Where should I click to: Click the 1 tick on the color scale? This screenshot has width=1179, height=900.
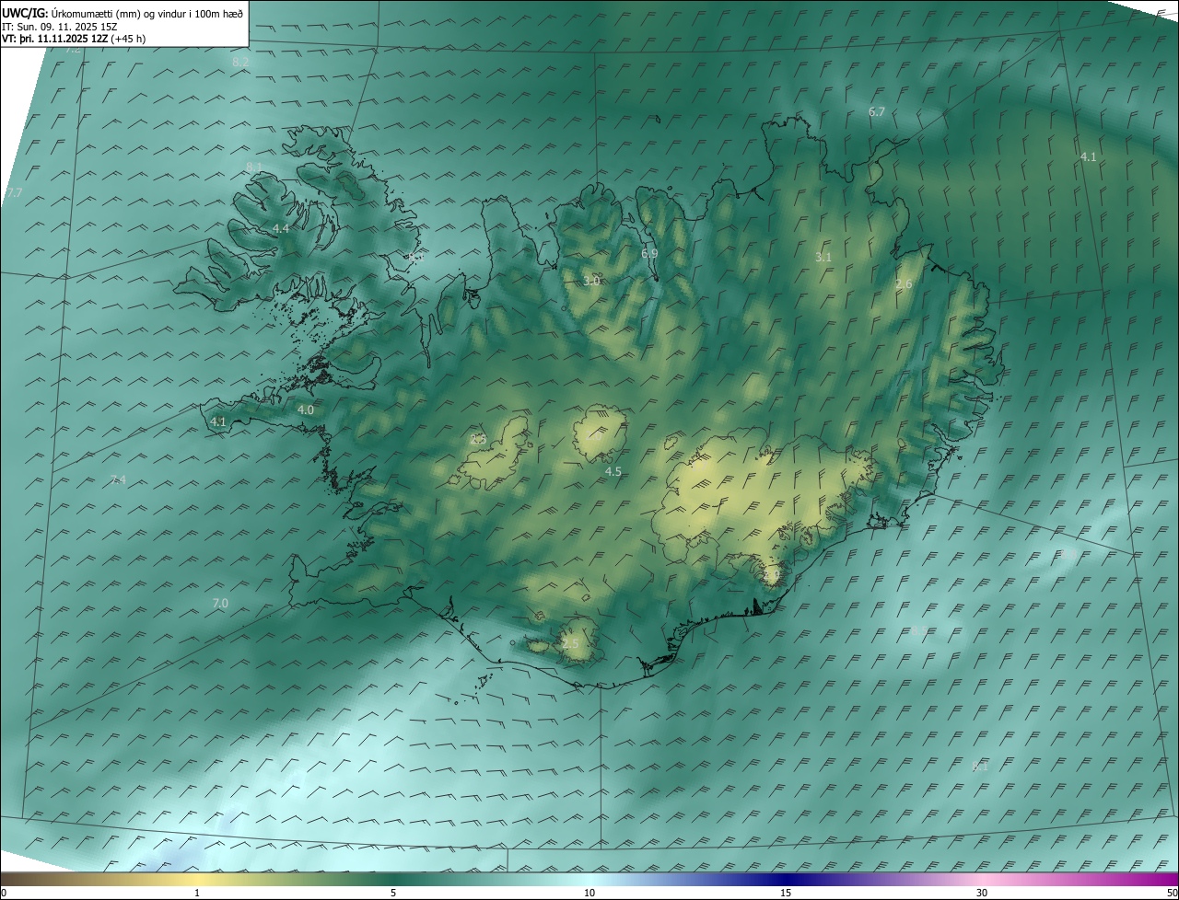tap(197, 893)
